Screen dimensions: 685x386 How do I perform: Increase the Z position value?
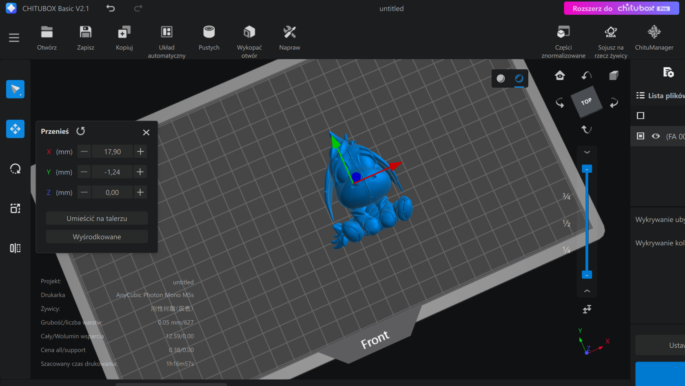click(140, 192)
